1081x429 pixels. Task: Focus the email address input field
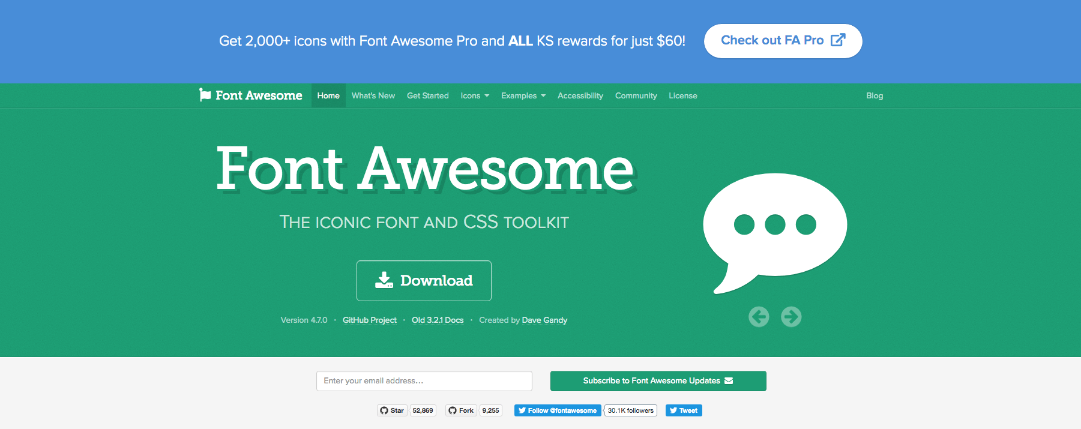pos(424,380)
